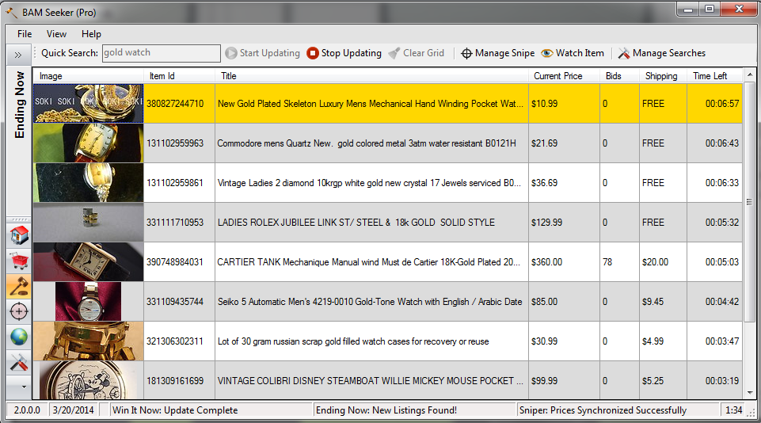Open the Help menu
This screenshot has width=761, height=423.
coord(91,34)
